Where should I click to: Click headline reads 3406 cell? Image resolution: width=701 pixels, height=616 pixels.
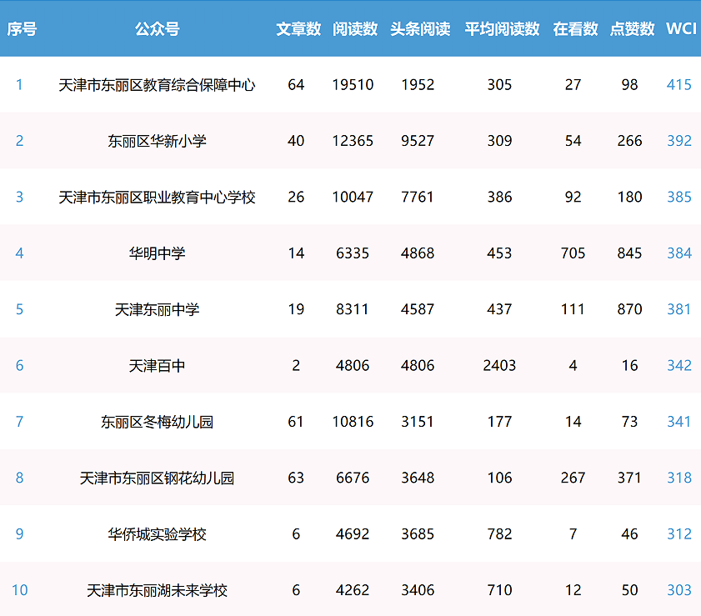pos(418,590)
